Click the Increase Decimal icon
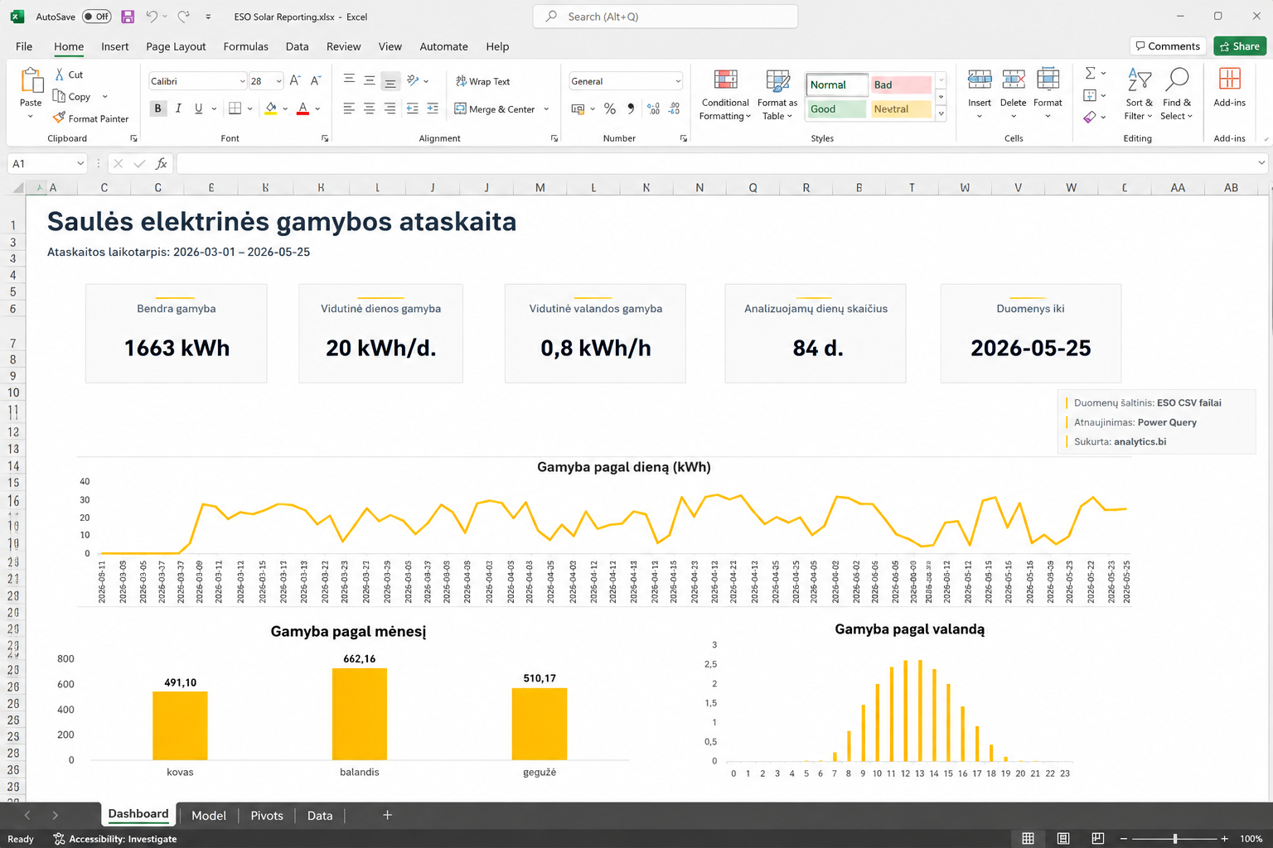This screenshot has height=848, width=1273. click(653, 108)
